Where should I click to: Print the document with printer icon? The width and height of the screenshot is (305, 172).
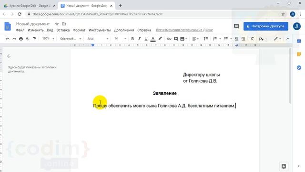pos(21,39)
